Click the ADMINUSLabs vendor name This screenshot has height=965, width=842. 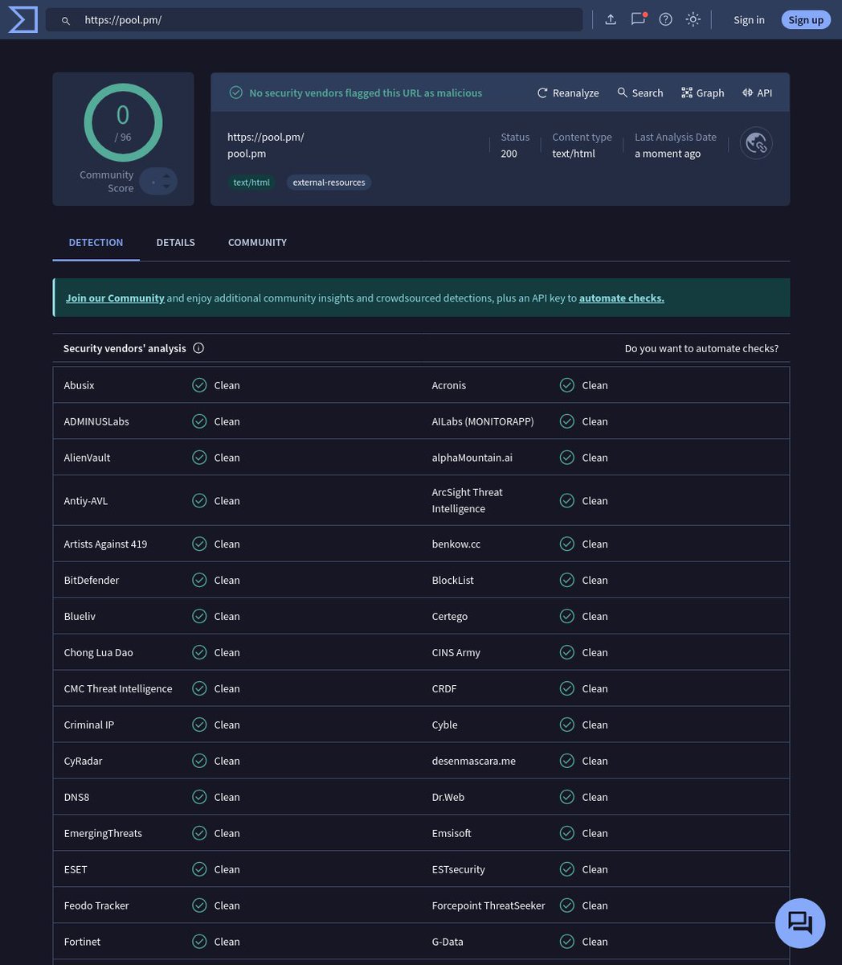click(96, 421)
